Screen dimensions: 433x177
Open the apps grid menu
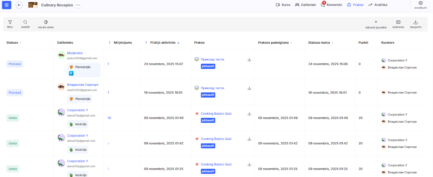(x=6, y=5)
